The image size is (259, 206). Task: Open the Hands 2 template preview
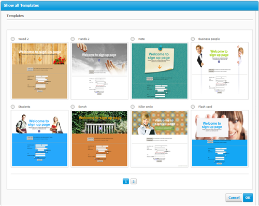click(99, 71)
